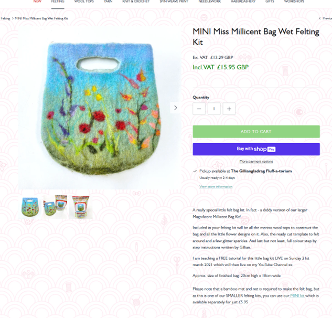This screenshot has width=332, height=318.
Task: Buy with Shop Pay button
Action: pos(256,149)
